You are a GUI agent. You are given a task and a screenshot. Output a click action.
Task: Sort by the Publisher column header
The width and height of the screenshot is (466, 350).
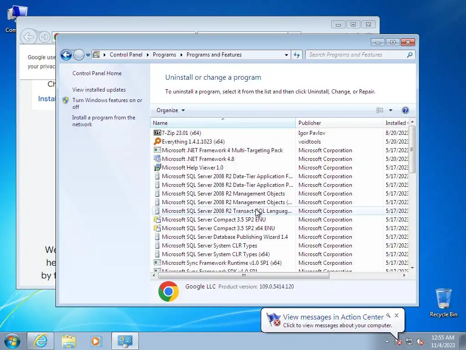(339, 123)
